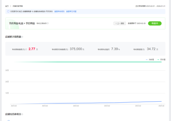This screenshot has height=121, width=171.
Task: Click the green target line in chart
Action: [x=88, y=62]
